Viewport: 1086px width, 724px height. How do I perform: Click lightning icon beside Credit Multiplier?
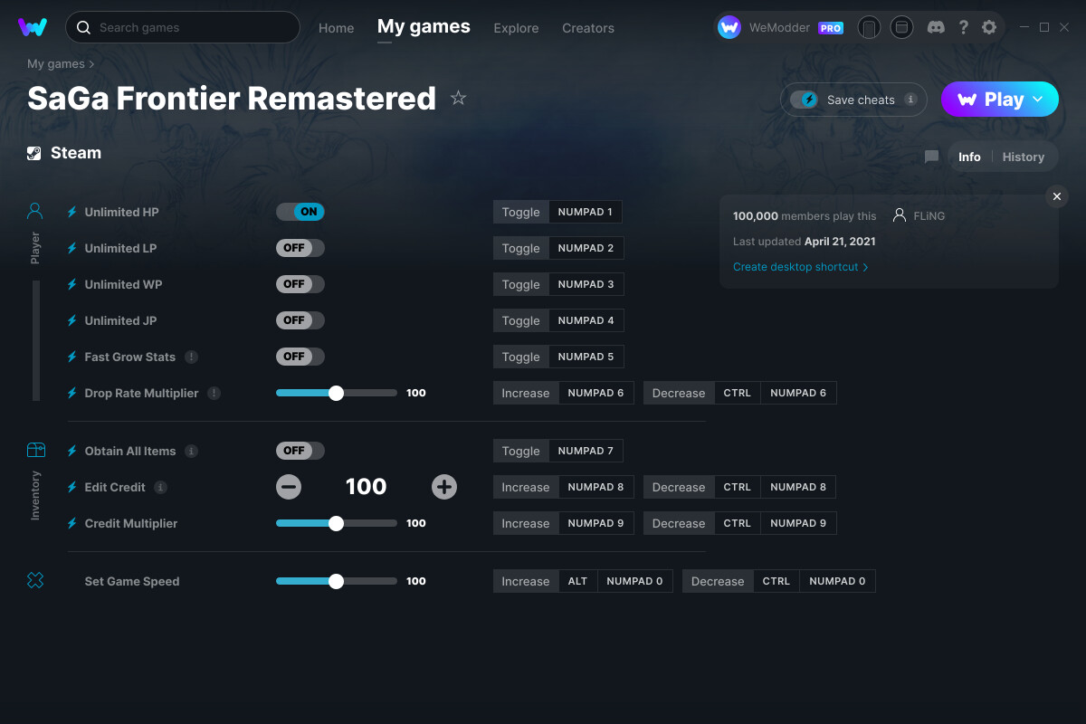click(x=72, y=523)
